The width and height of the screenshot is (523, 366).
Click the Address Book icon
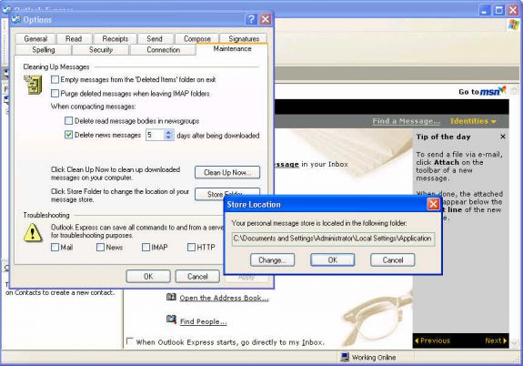pos(171,297)
